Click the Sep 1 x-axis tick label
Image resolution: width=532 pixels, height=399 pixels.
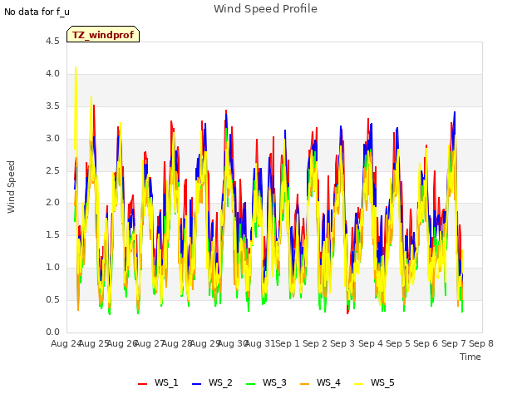click(x=288, y=343)
